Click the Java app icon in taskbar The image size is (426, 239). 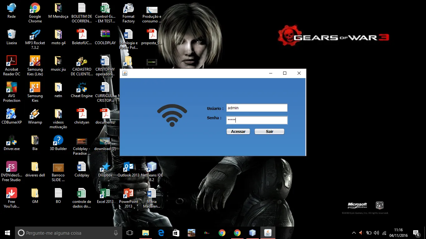tap(268, 233)
